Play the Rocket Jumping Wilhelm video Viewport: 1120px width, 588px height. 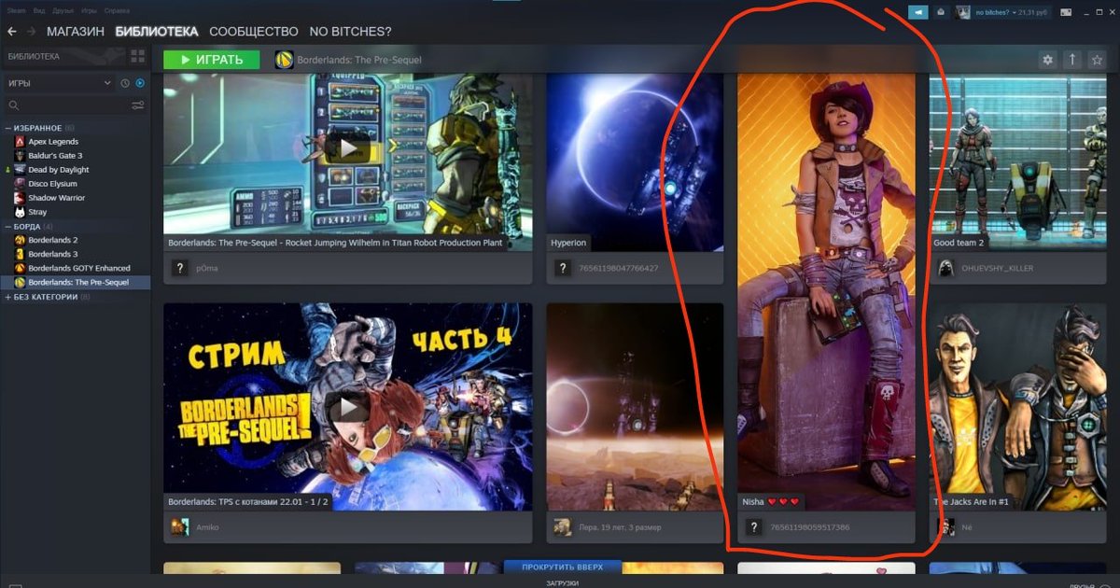coord(348,147)
